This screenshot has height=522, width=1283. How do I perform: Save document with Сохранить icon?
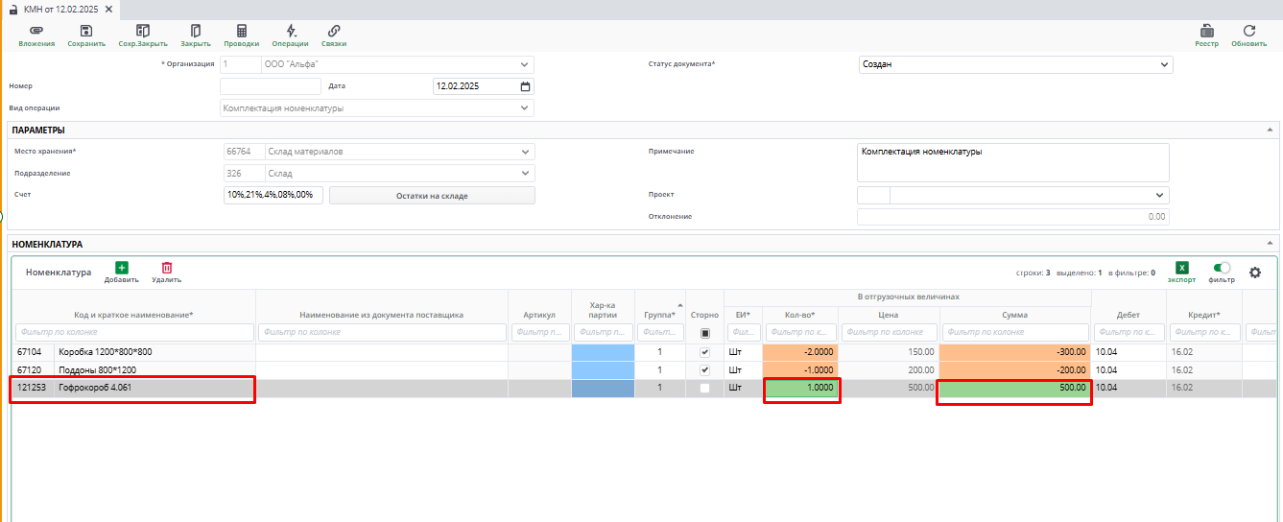tap(86, 32)
